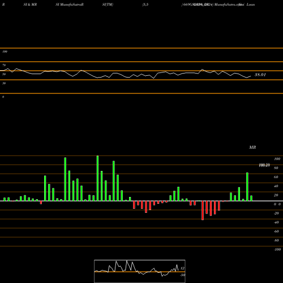The image size is (283, 283).
Task: Click the -59 value in mini chart
Action: click(x=182, y=275)
